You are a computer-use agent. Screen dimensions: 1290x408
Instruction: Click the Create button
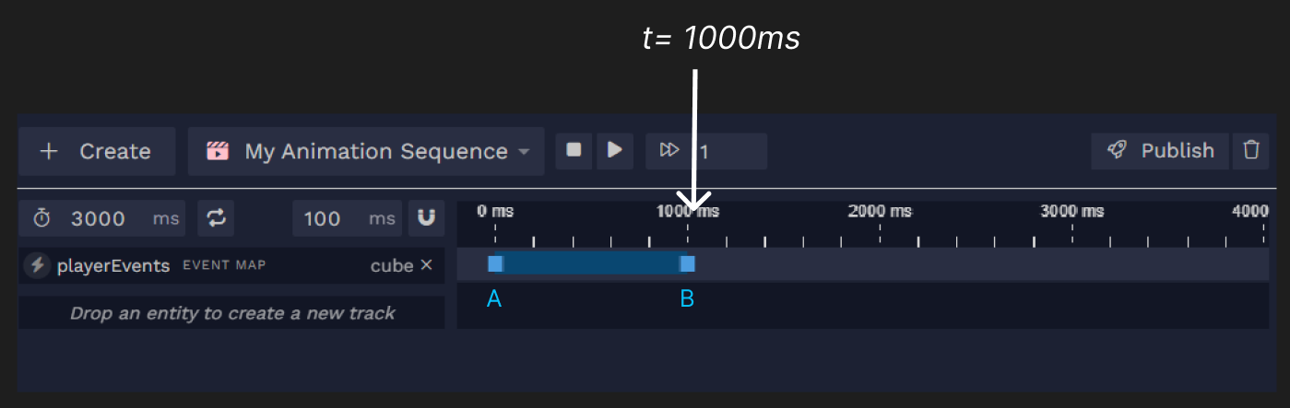97,151
